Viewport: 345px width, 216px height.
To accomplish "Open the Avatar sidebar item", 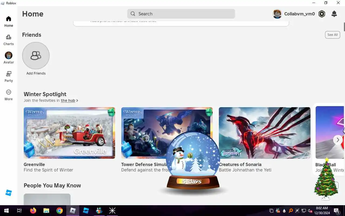I will pos(9,58).
